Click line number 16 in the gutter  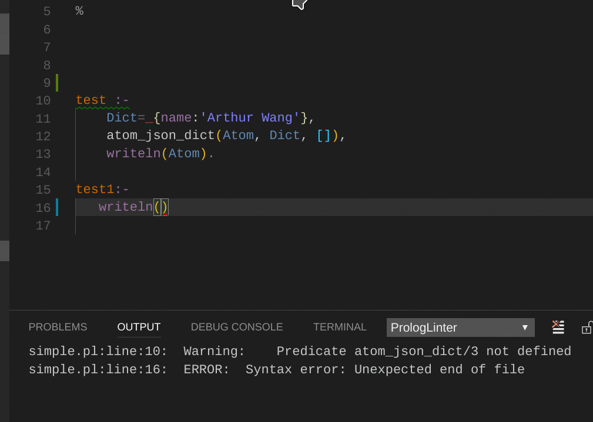[43, 208]
